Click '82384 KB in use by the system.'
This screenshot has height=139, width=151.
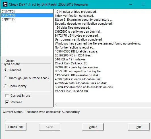(76, 67)
